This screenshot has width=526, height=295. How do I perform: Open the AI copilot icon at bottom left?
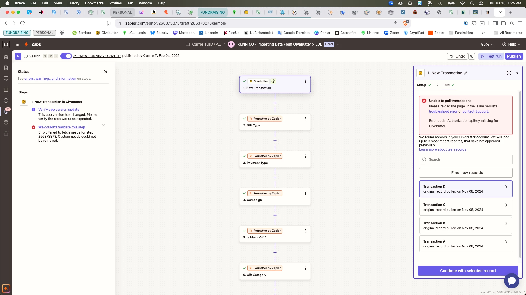6,288
